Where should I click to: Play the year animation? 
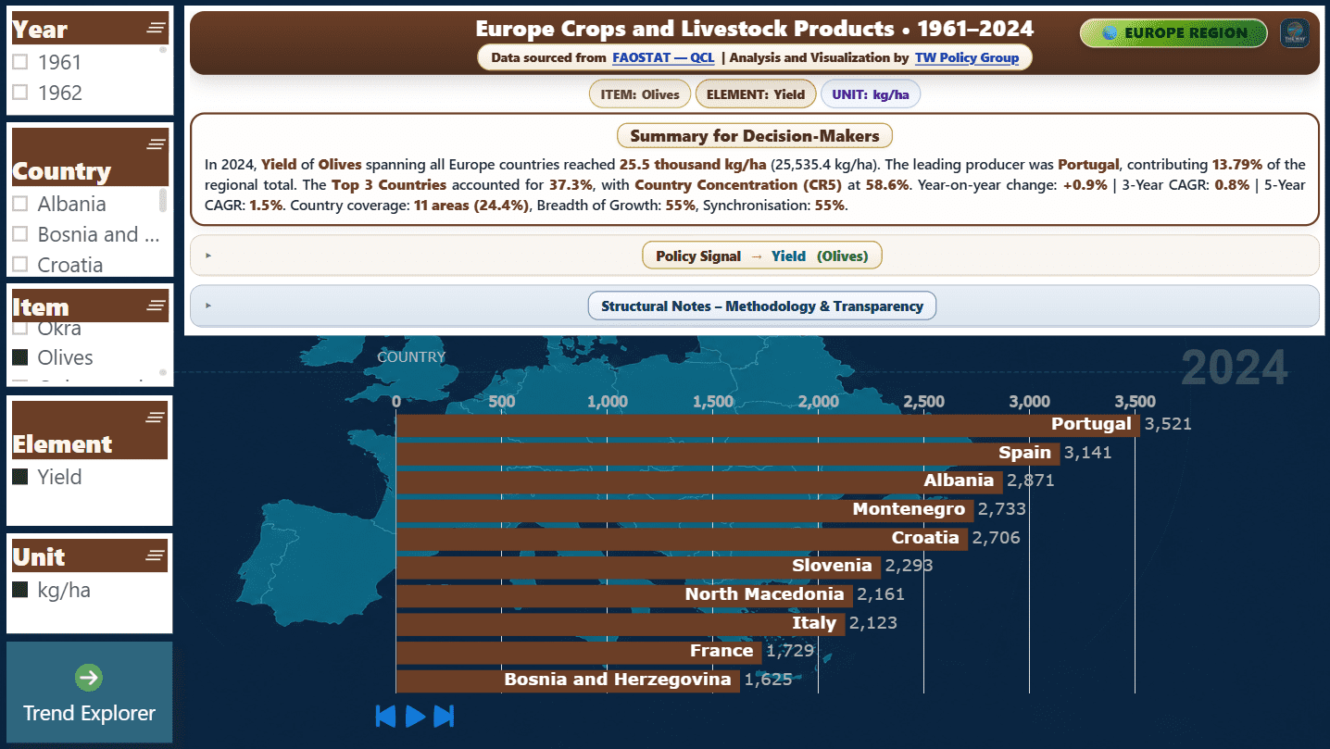click(416, 716)
